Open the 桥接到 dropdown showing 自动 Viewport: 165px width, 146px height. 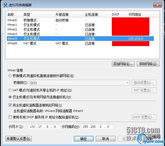[80, 83]
